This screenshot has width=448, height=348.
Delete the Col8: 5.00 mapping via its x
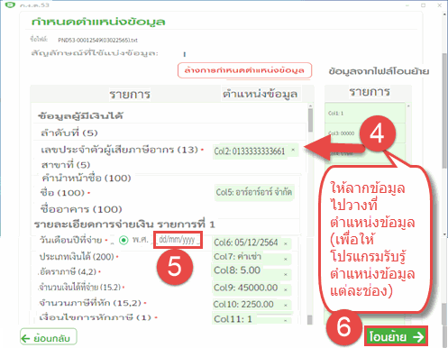coord(286,274)
